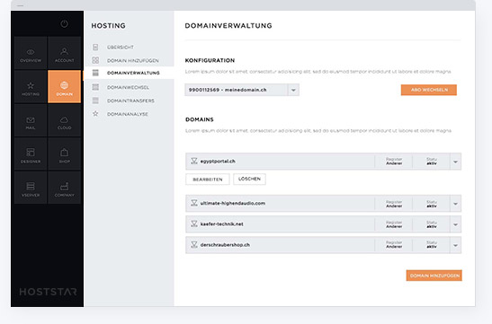Click the kaefer-technik.net domain row

[x=323, y=224]
